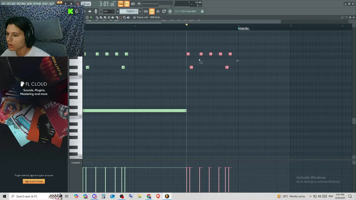
Task: Open the Line snap mode dropdown
Action: (109, 11)
